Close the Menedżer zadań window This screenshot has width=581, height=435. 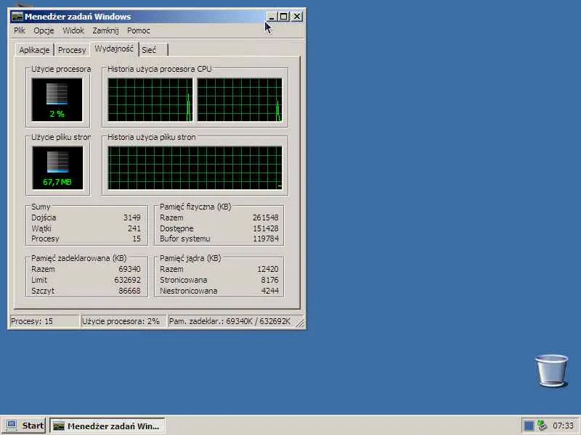[x=297, y=17]
